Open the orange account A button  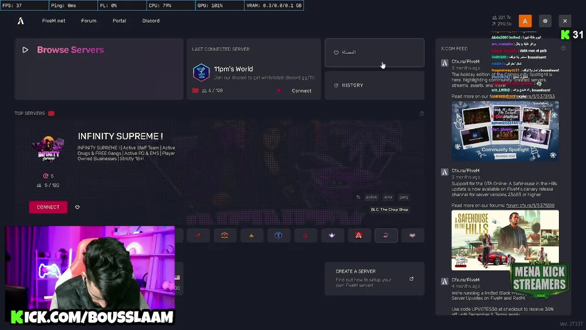coord(525,21)
